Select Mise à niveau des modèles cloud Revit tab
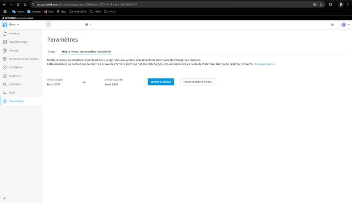Image resolution: width=352 pixels, height=203 pixels. pos(86,52)
